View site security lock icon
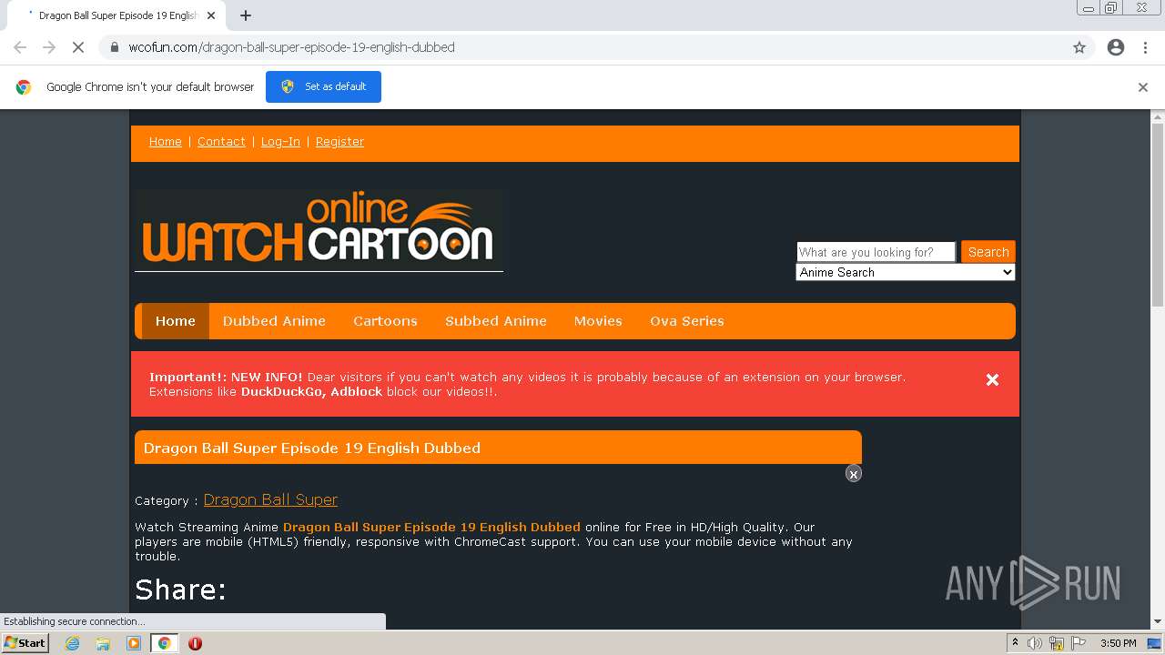This screenshot has height=655, width=1165. coord(114,47)
